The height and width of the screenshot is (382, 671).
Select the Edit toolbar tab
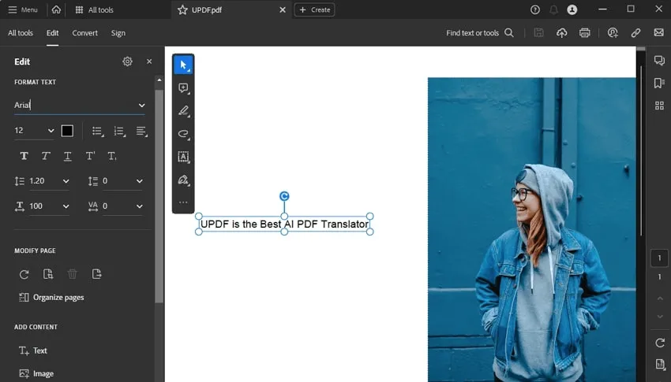[53, 33]
